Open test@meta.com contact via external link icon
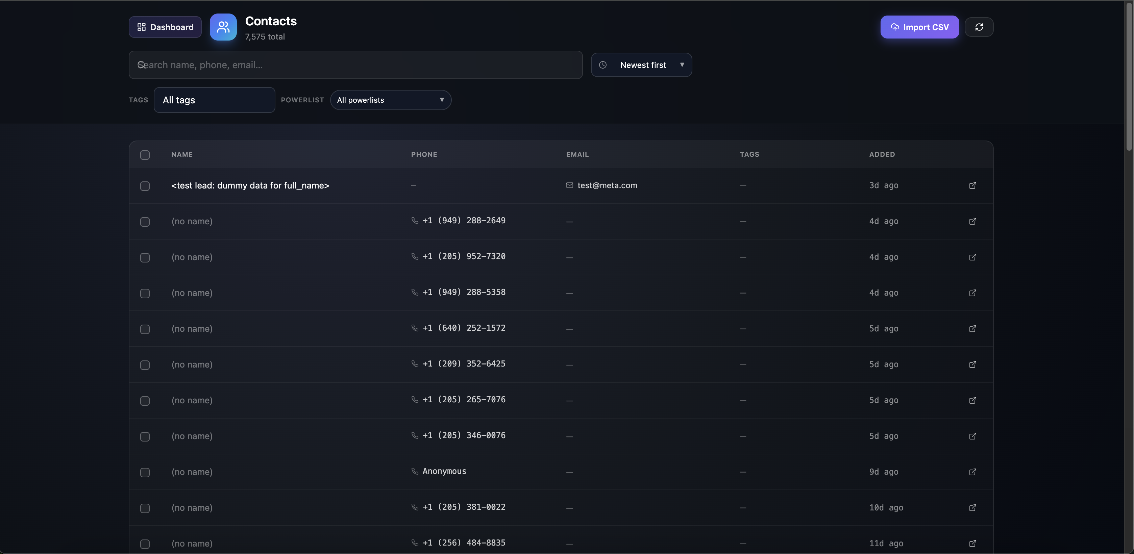Viewport: 1134px width, 554px height. click(972, 186)
